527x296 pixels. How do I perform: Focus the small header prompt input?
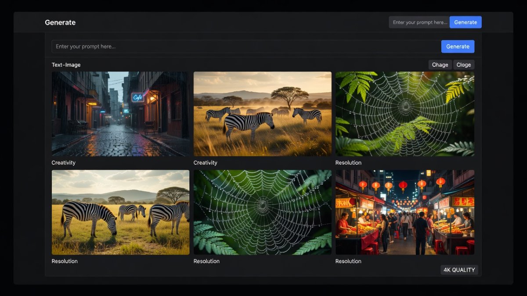click(x=419, y=22)
